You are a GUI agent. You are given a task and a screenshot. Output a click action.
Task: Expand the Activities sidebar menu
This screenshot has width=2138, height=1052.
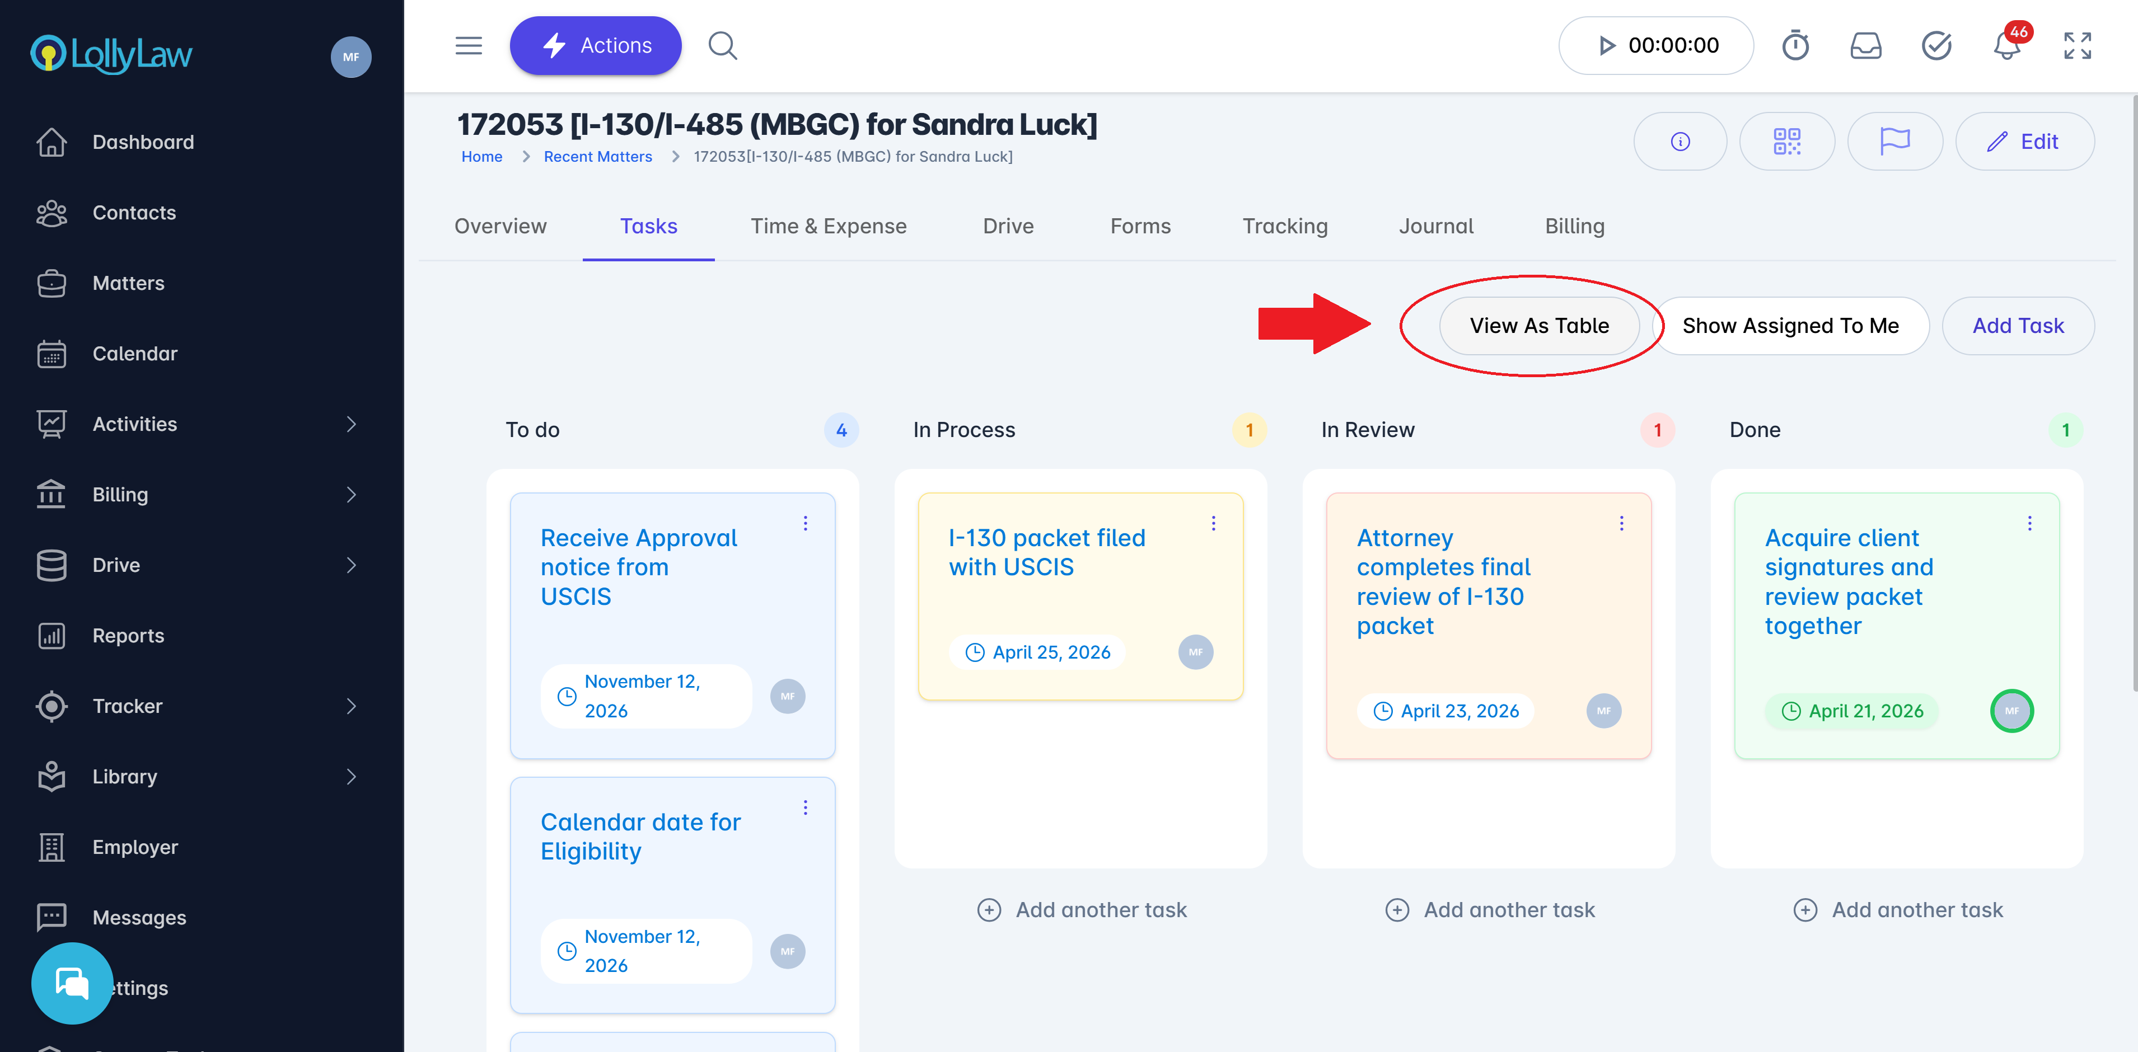pyautogui.click(x=350, y=424)
